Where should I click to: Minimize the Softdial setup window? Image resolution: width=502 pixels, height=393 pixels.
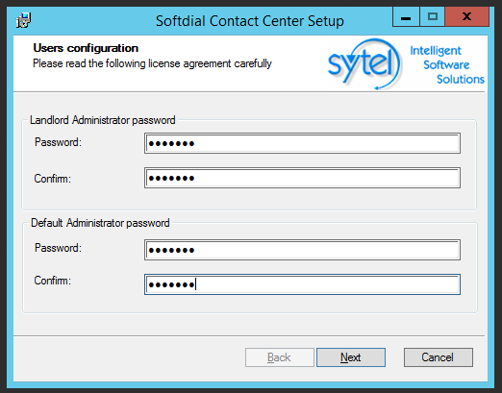[x=406, y=17]
